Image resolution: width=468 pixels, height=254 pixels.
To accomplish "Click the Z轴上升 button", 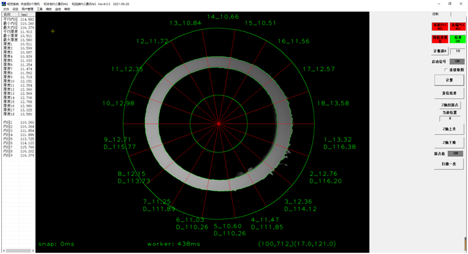I will point(449,129).
